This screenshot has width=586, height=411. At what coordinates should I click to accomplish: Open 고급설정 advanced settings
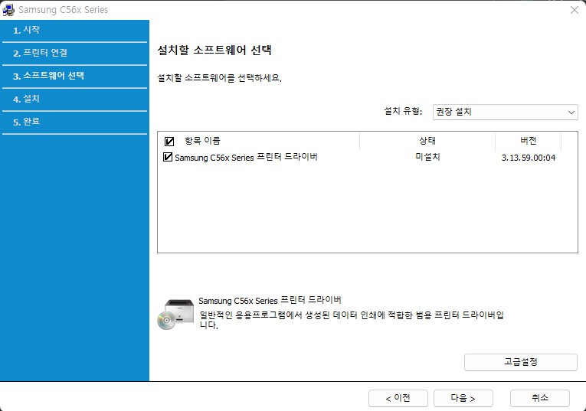pos(521,362)
